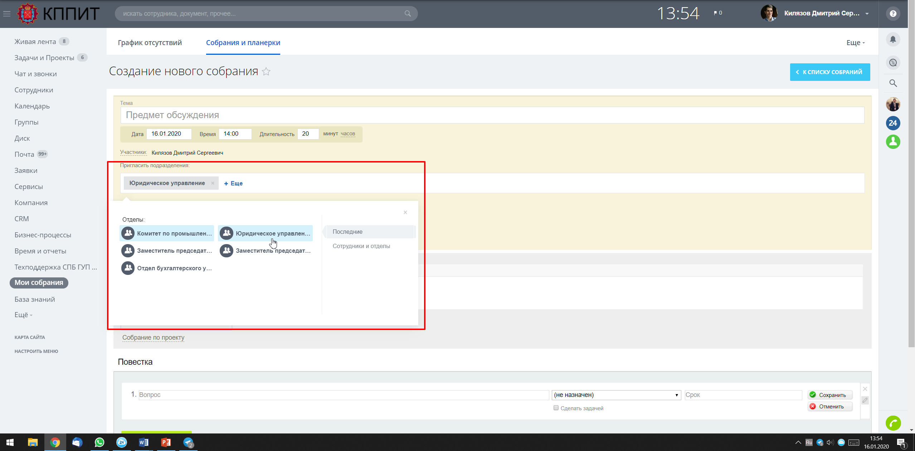Viewport: 915px width, 451px height.
Task: Toggle the Сделать задачей checkbox
Action: point(556,408)
